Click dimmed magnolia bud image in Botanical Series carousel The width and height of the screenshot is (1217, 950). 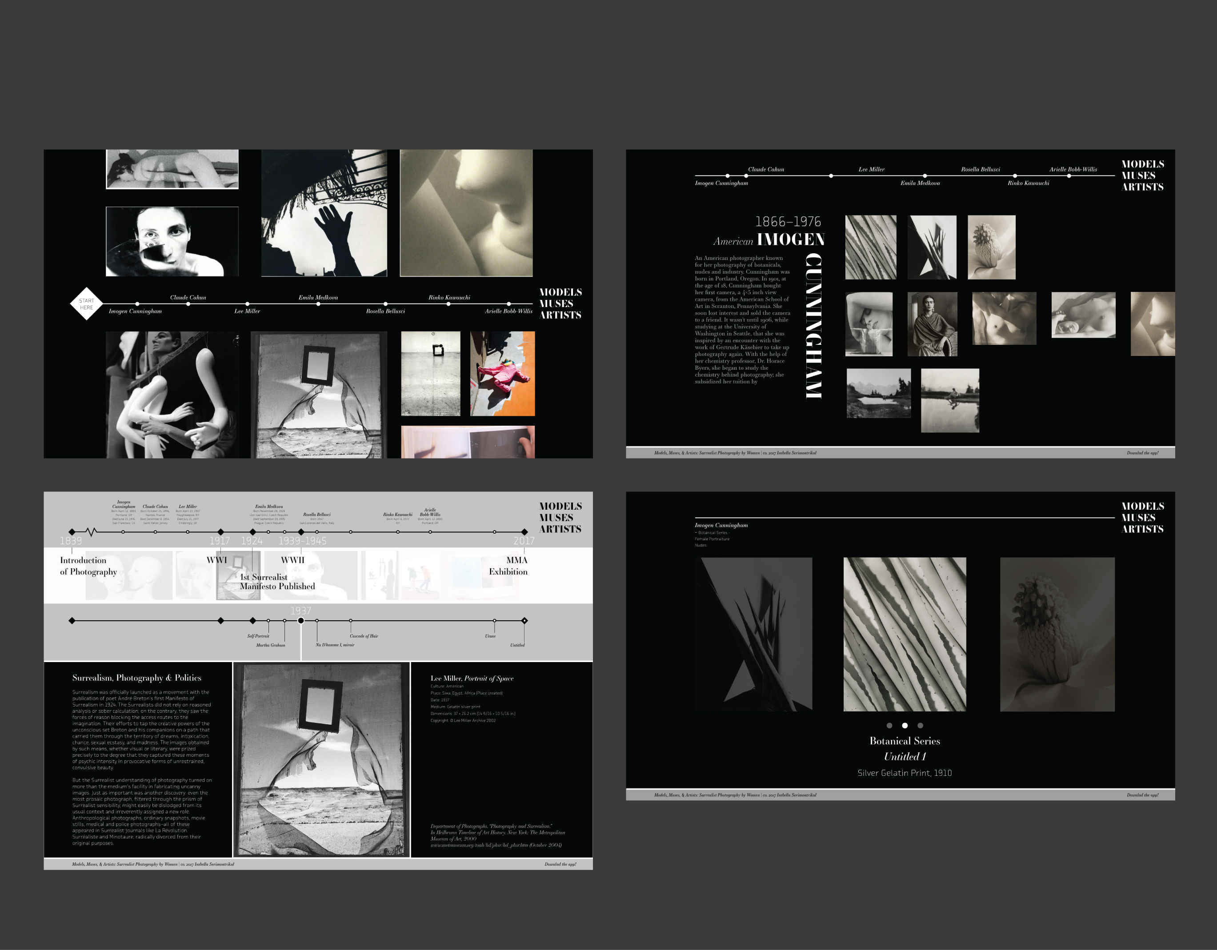(1057, 635)
